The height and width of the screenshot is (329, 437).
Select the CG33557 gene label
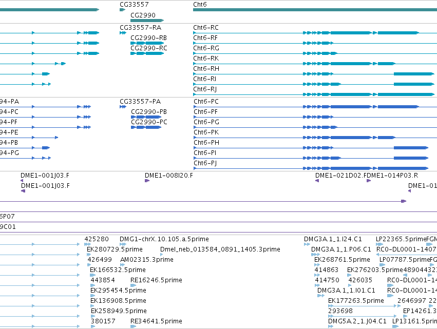(134, 5)
